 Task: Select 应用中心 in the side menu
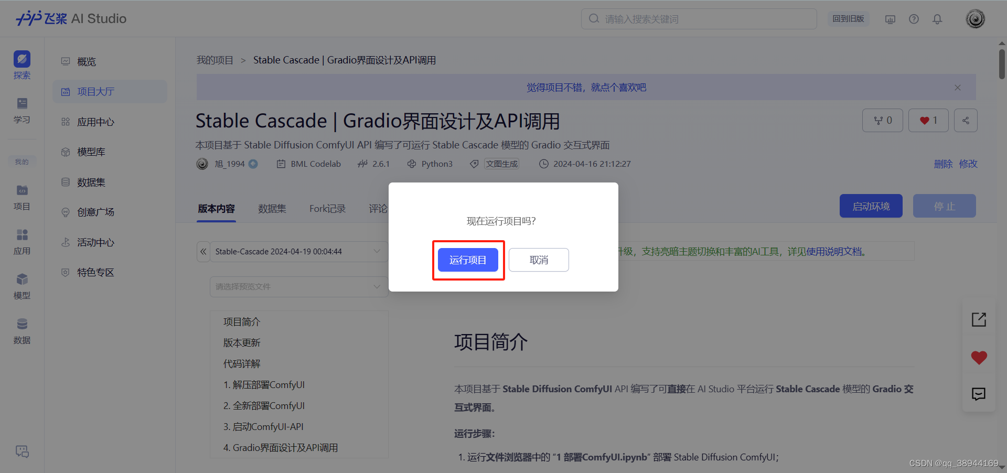[x=110, y=122]
